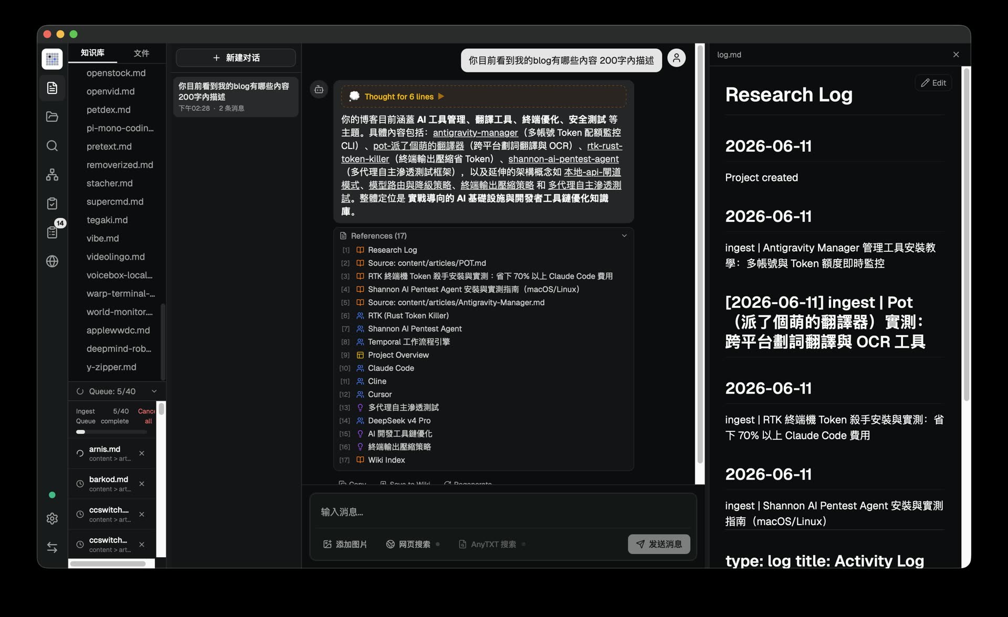Image resolution: width=1008 pixels, height=617 pixels.
Task: Open the settings gear in sidebar
Action: [52, 518]
